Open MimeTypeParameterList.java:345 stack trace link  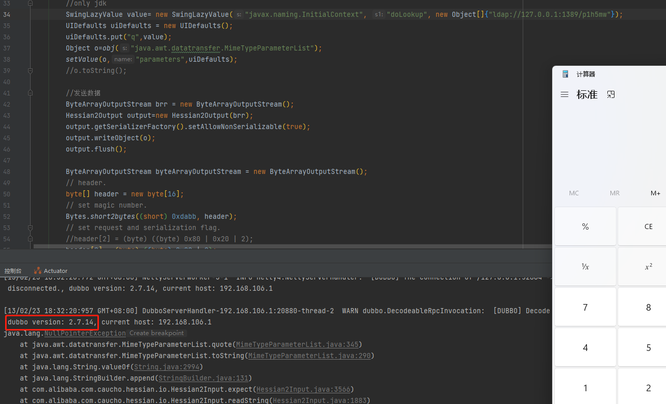click(x=298, y=344)
